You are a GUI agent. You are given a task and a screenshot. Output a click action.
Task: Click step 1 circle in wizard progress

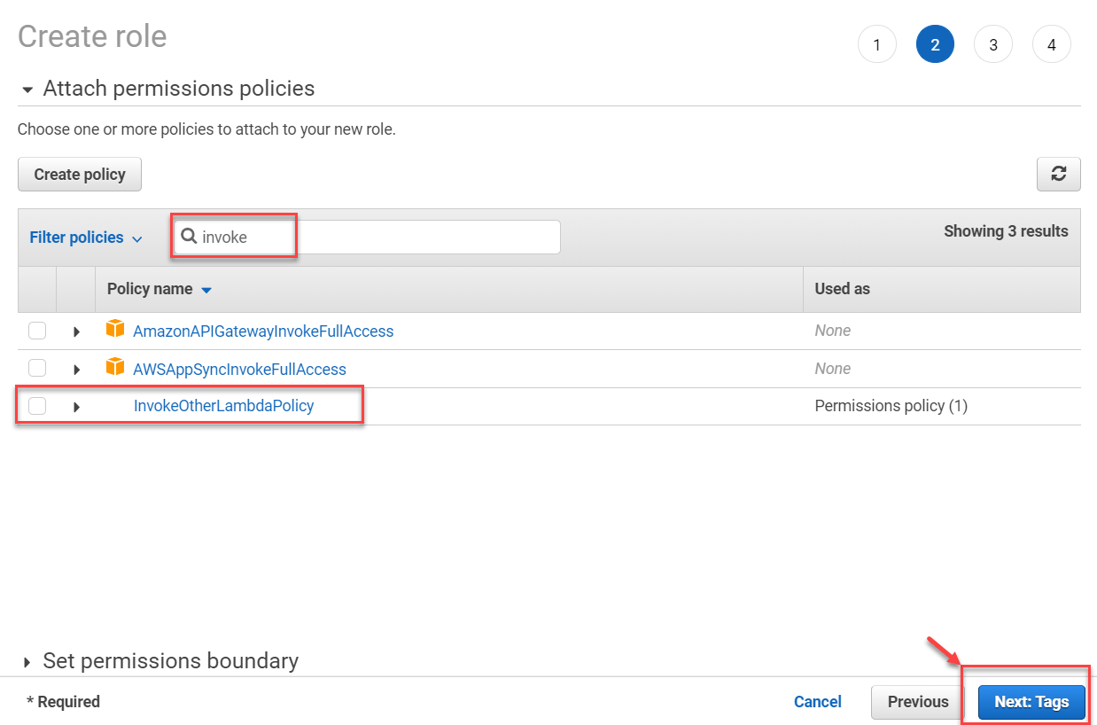(x=876, y=43)
